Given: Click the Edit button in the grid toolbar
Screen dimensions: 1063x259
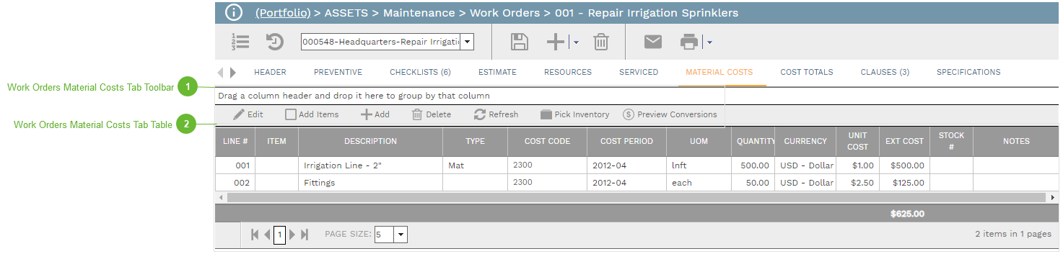Looking at the screenshot, I should tap(248, 114).
